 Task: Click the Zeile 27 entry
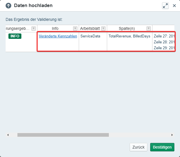click(164, 36)
